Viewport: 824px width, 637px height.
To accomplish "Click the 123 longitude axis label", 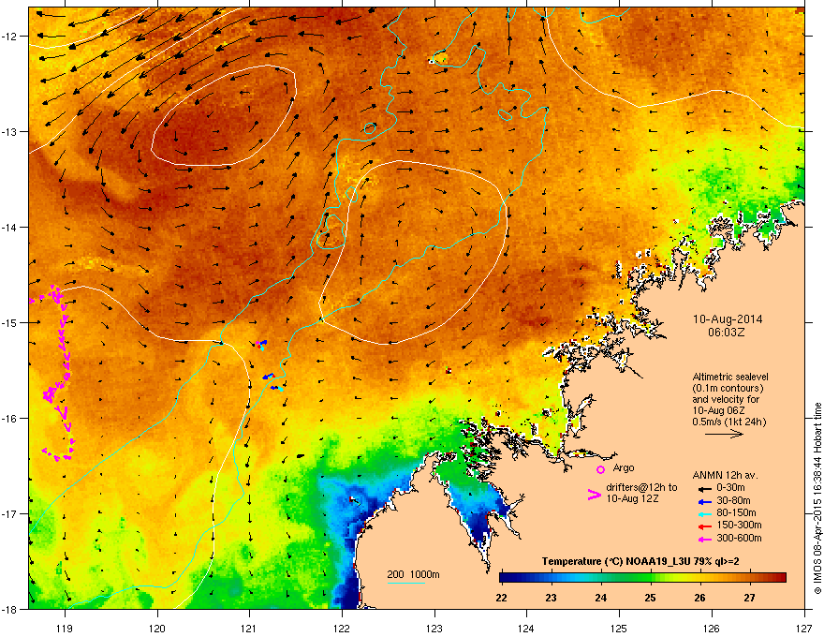I will [434, 628].
